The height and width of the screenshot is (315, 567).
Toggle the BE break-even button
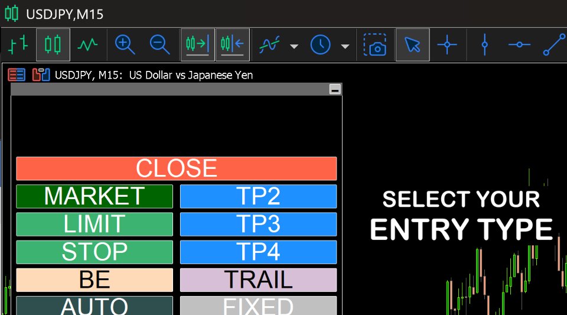pyautogui.click(x=94, y=280)
